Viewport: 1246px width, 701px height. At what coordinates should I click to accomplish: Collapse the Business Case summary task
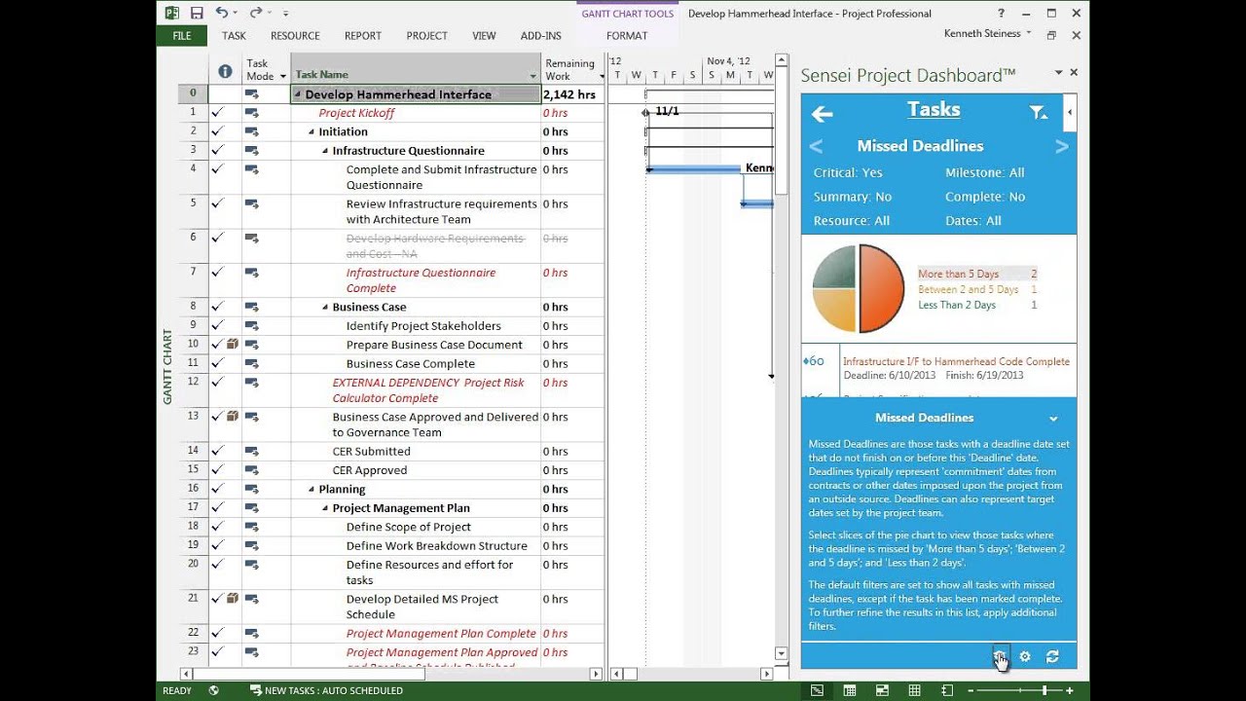click(x=325, y=308)
